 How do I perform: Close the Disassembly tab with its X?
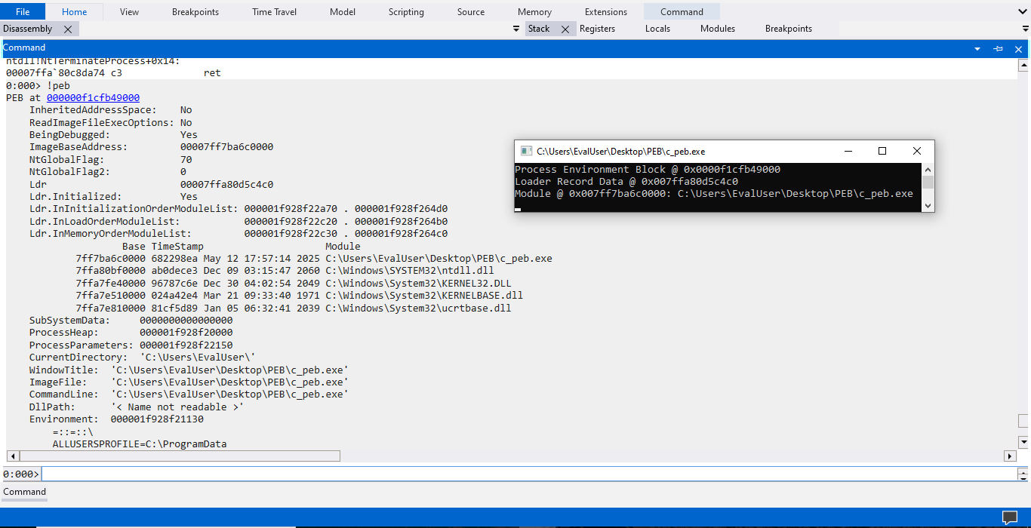(x=68, y=29)
